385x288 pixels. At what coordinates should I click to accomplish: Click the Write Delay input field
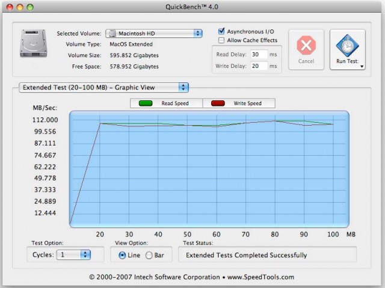(259, 66)
